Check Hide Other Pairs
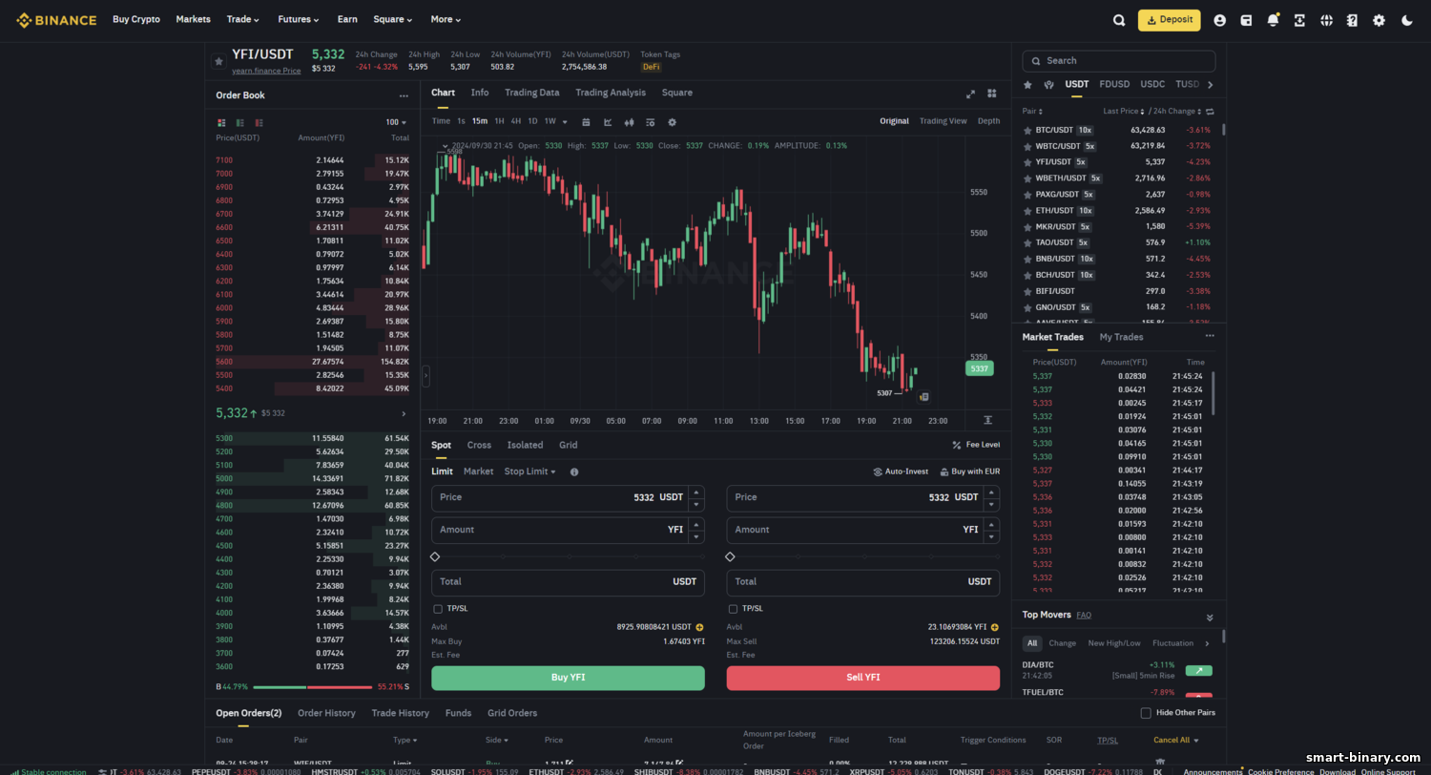This screenshot has width=1431, height=775. pyautogui.click(x=1146, y=713)
